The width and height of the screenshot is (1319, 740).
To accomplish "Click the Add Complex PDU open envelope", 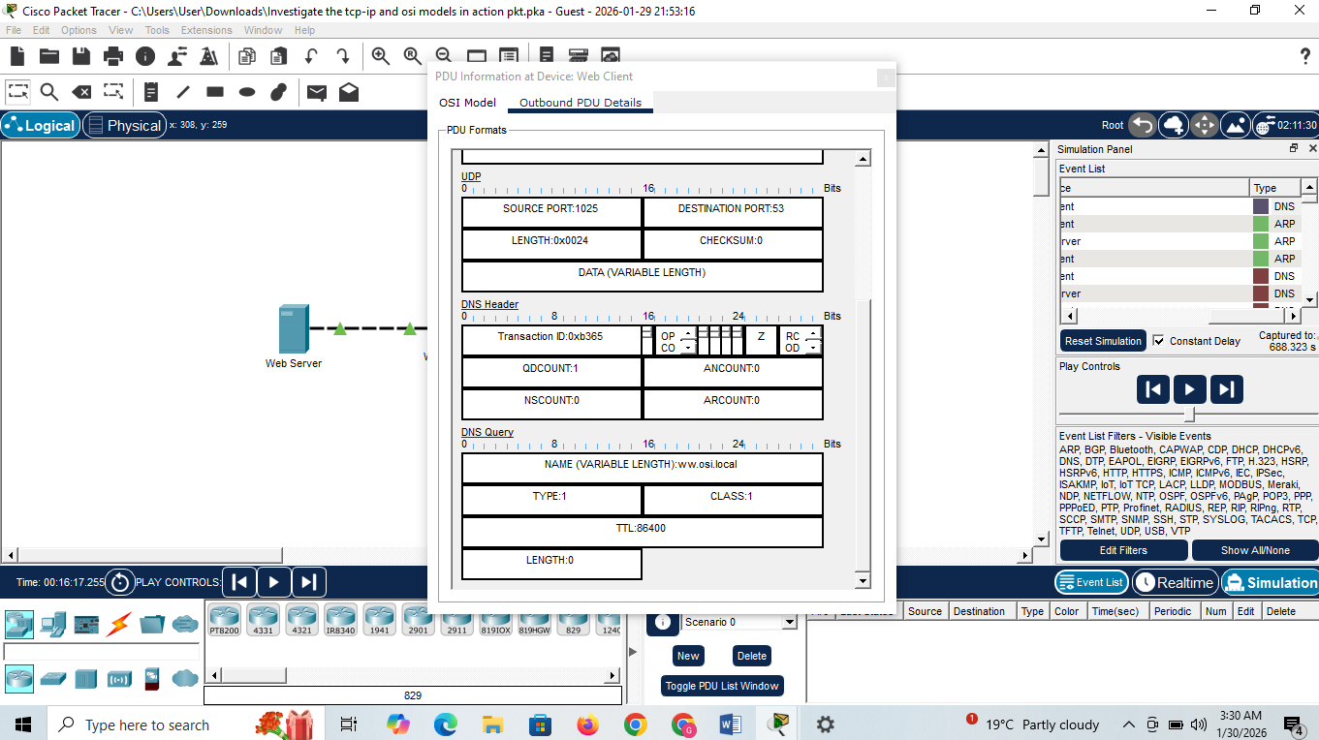I will point(349,92).
